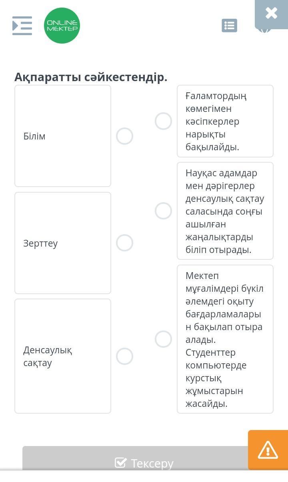Select the radio circle beside Денсаулық сақтау

coord(124,356)
